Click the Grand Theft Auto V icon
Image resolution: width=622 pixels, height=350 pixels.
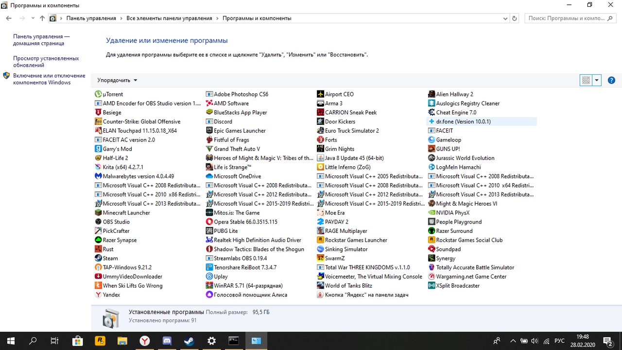tap(209, 149)
